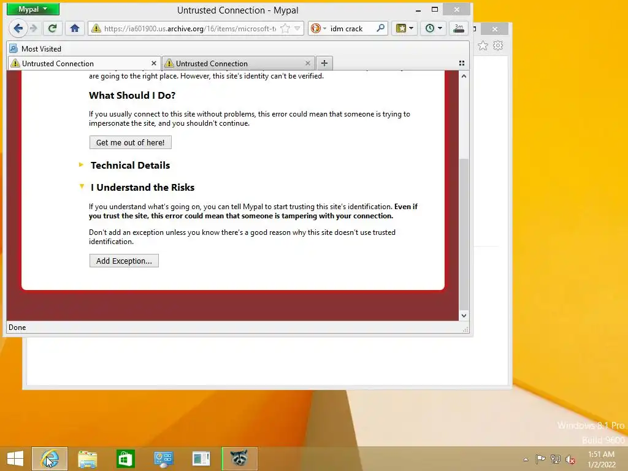Close the first Untrusted Connection tab

(x=154, y=63)
